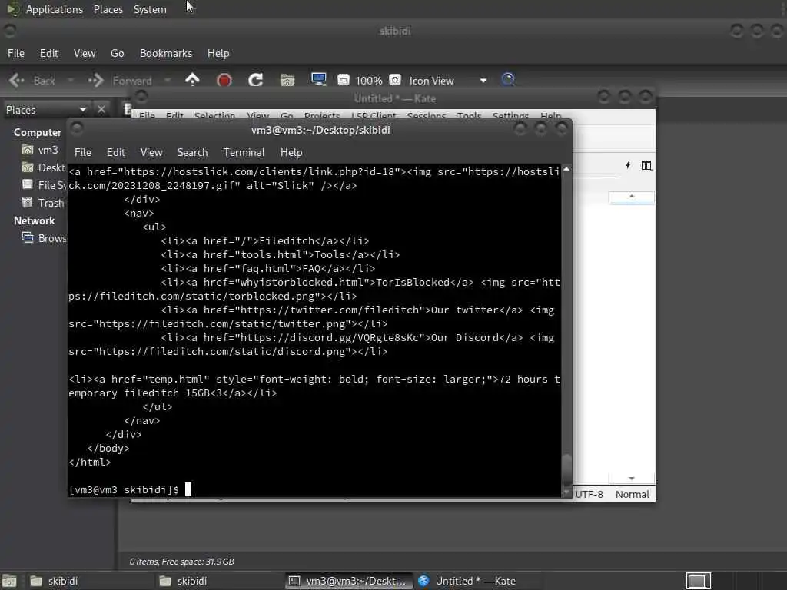
Task: Open the terminal Help menu
Action: point(291,152)
